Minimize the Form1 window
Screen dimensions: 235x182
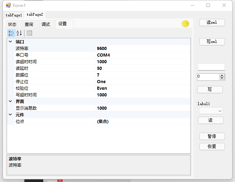[192, 5]
